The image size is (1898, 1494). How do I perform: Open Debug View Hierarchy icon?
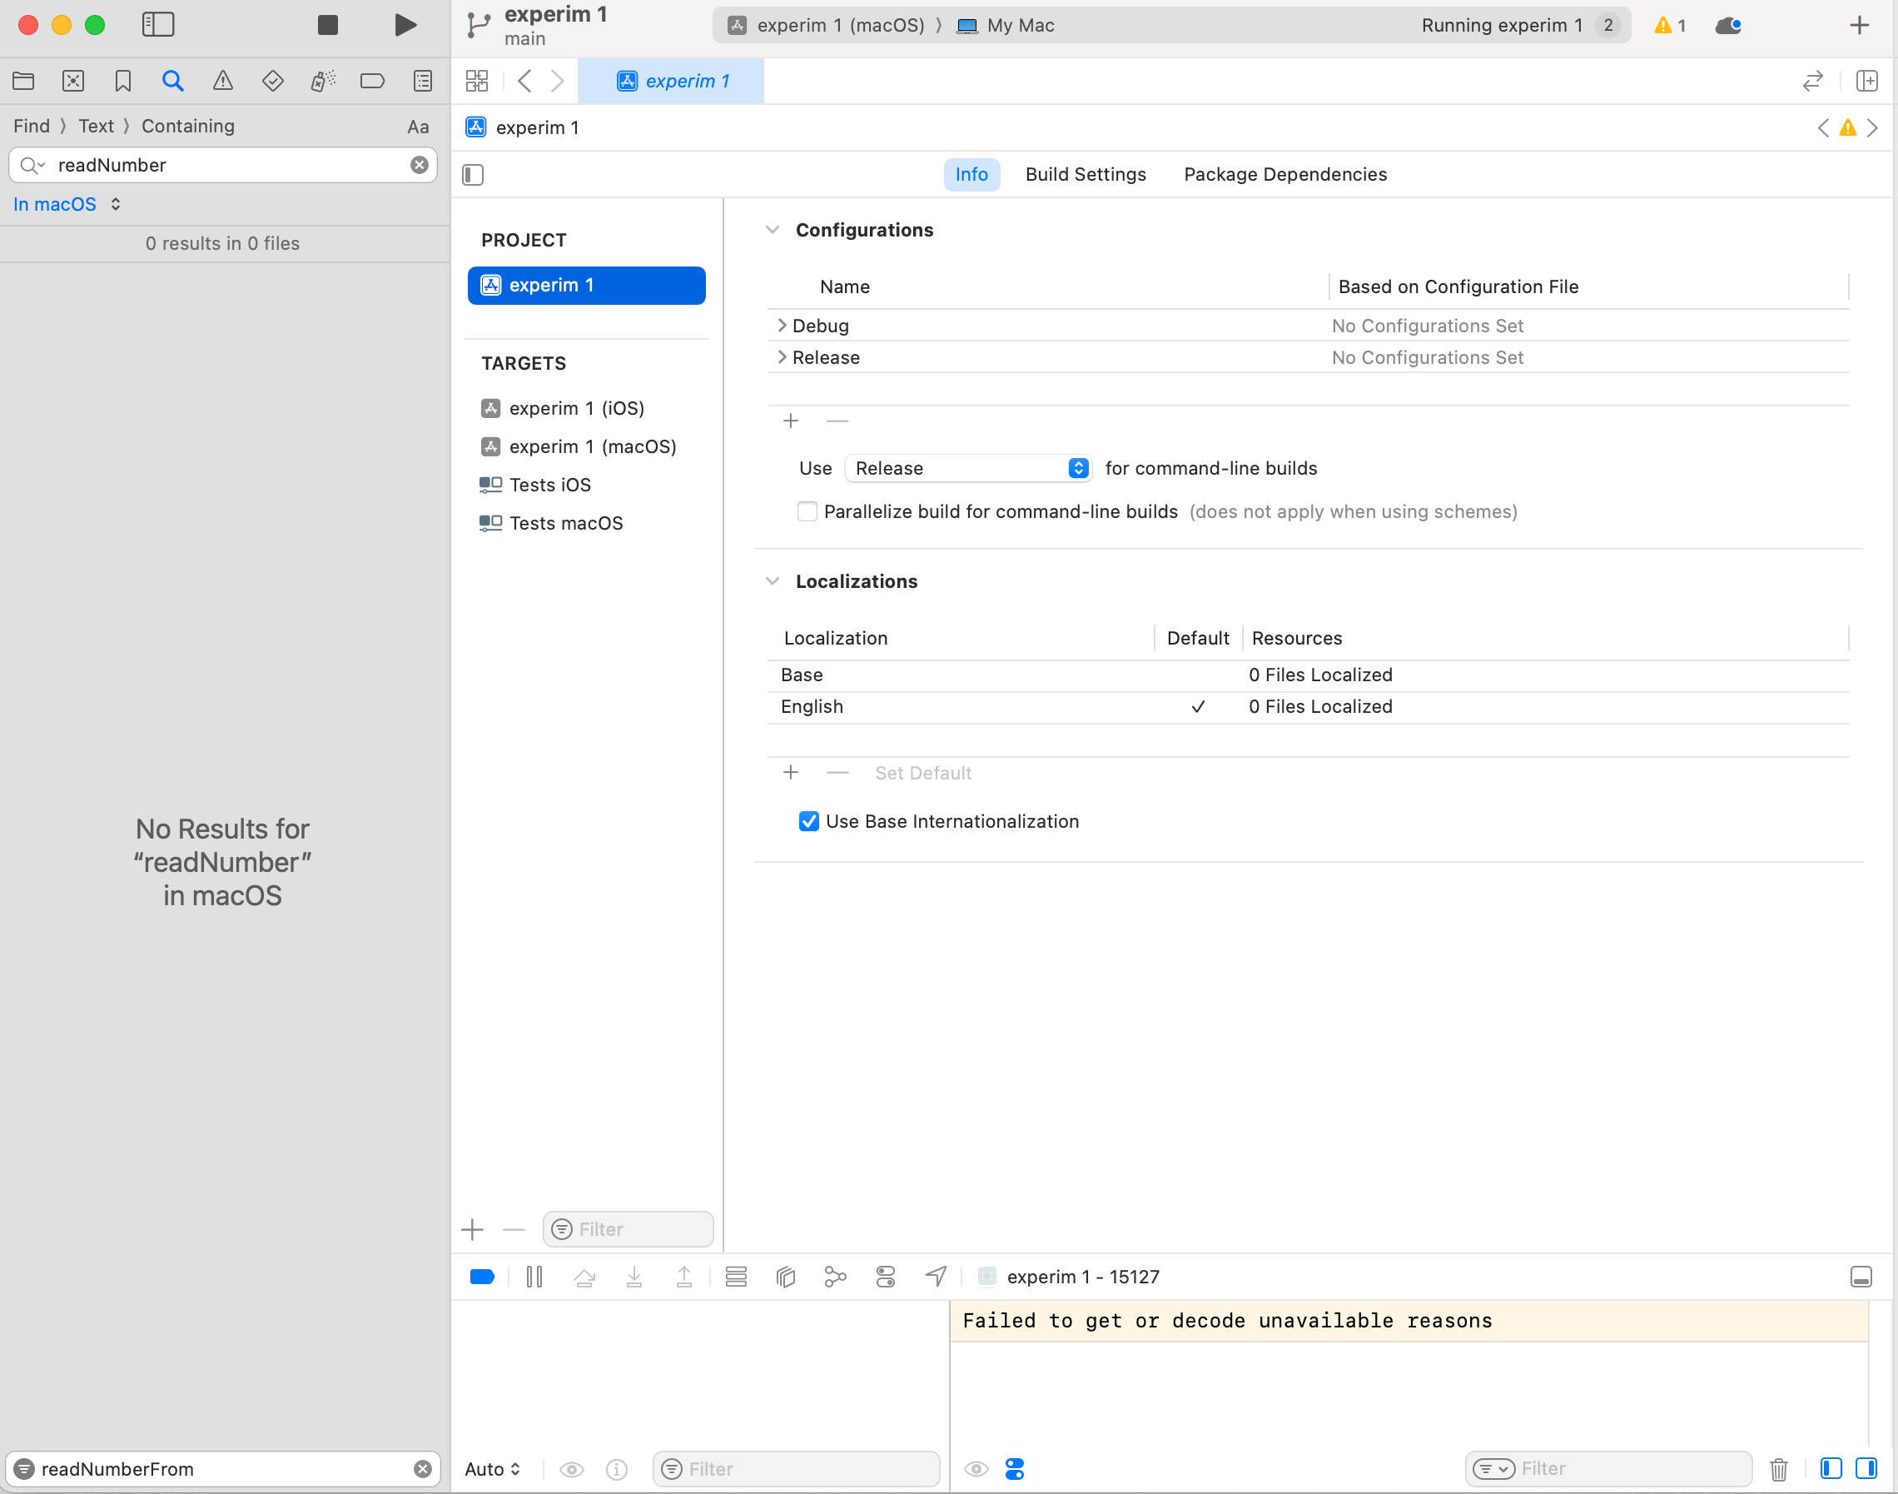[x=786, y=1277]
